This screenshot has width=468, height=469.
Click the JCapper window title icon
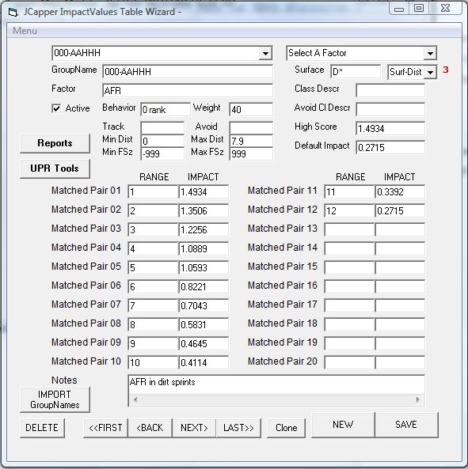(13, 13)
